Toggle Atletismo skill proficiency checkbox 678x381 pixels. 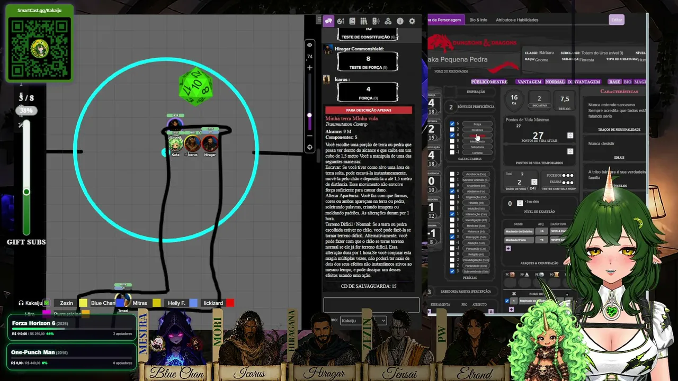point(452,191)
